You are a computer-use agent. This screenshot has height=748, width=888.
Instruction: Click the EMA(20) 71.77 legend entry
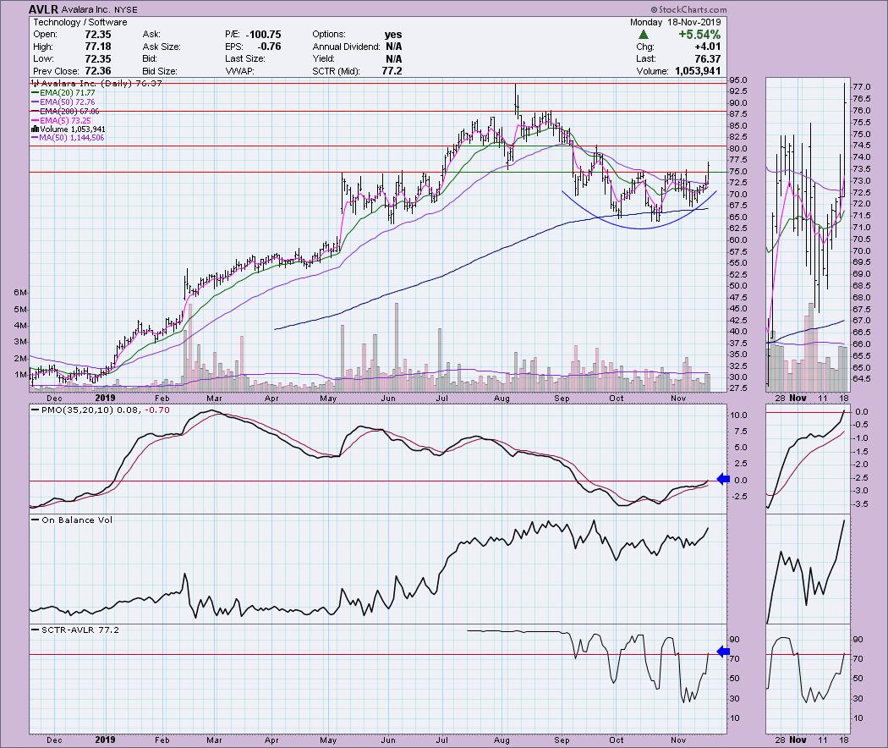63,92
